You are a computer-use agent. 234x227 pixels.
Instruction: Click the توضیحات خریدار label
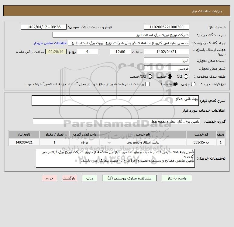[211, 158]
